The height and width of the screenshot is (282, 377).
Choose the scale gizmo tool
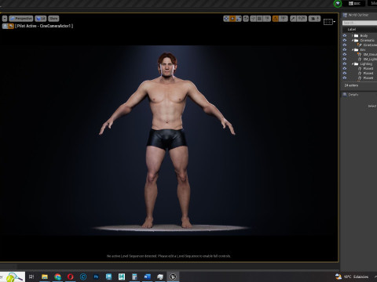(239, 19)
